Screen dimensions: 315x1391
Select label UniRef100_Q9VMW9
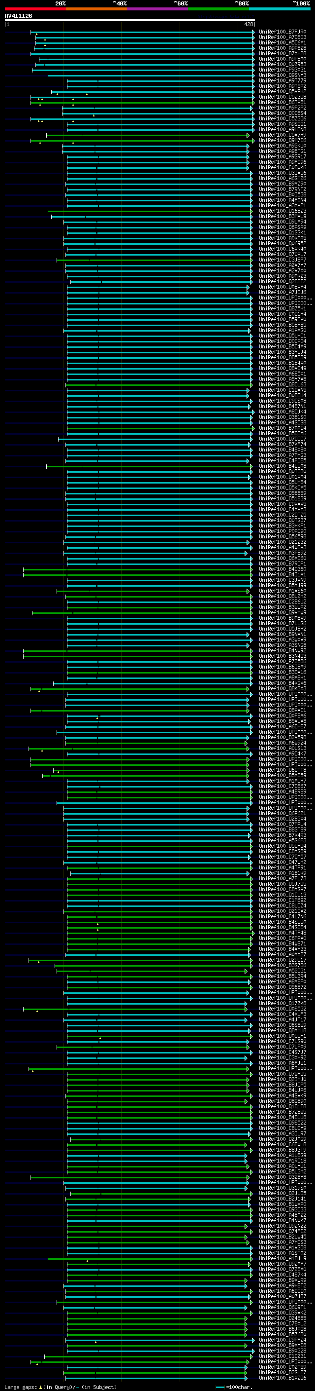[x=282, y=613]
